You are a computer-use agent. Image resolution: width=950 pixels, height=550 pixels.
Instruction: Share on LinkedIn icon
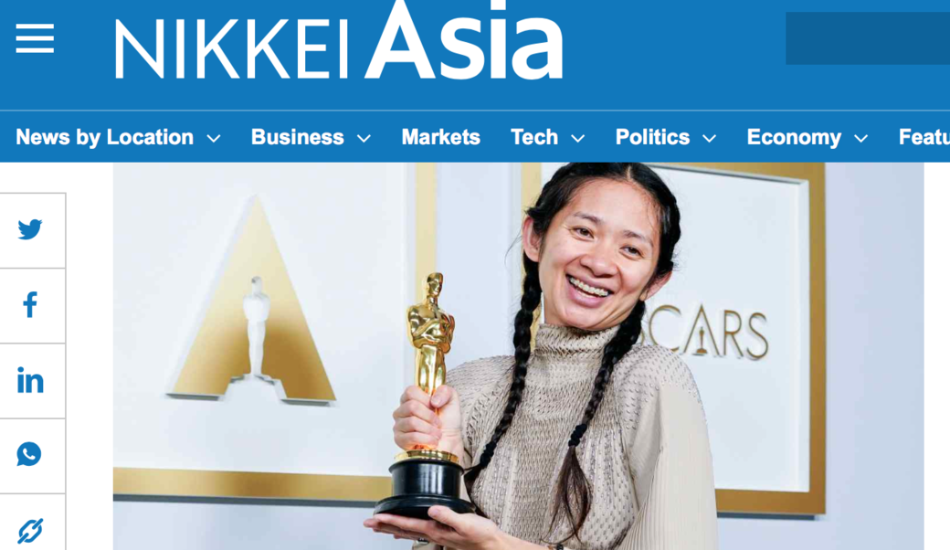point(29,380)
